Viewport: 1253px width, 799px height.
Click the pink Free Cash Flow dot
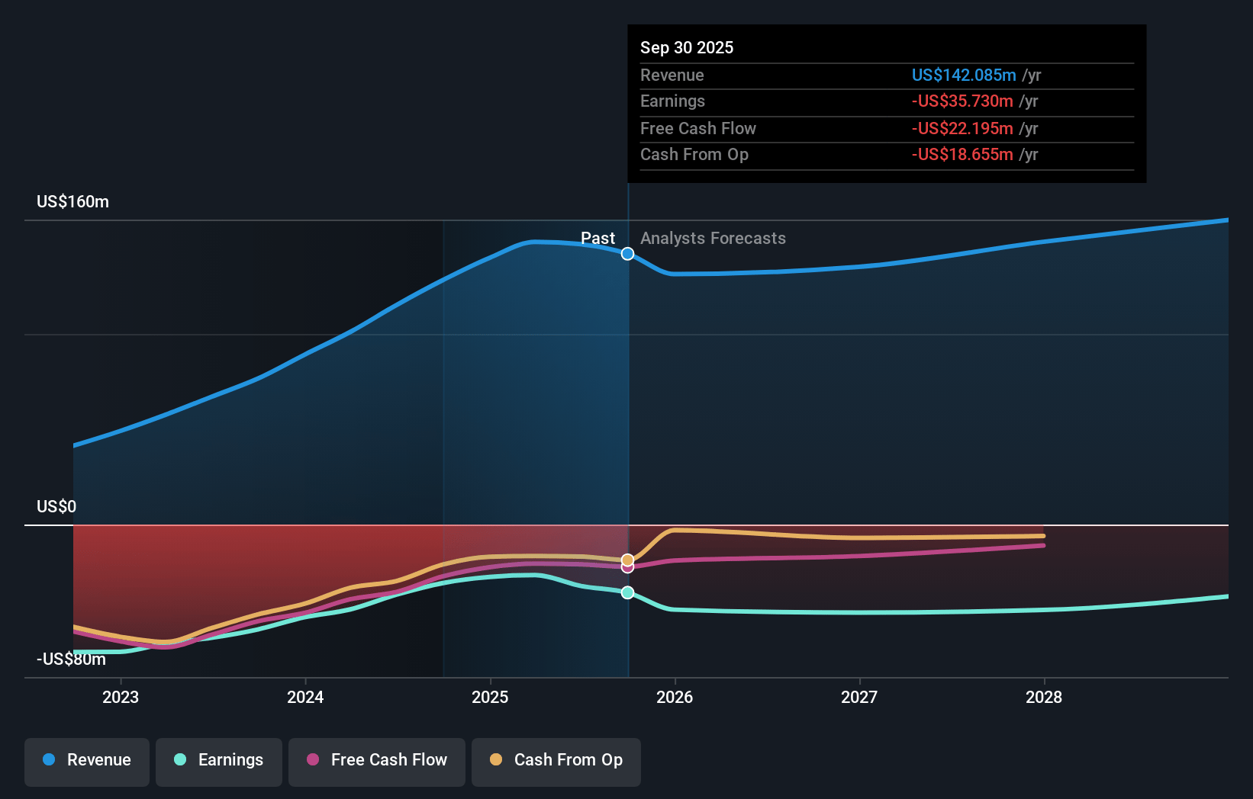313,760
